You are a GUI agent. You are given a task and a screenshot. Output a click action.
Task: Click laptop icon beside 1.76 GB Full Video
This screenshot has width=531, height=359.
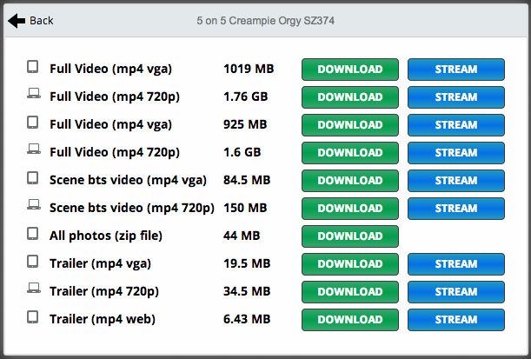click(x=33, y=95)
